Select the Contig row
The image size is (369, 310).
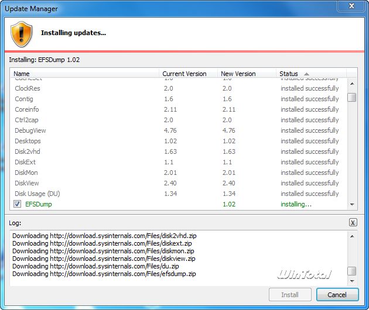pyautogui.click(x=179, y=99)
